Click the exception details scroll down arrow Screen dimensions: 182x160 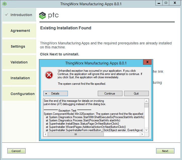[146, 130]
